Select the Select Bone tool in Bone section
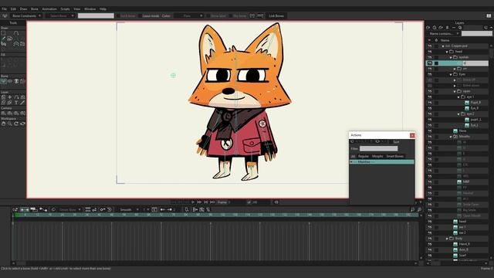The image size is (494, 278). pos(3,81)
